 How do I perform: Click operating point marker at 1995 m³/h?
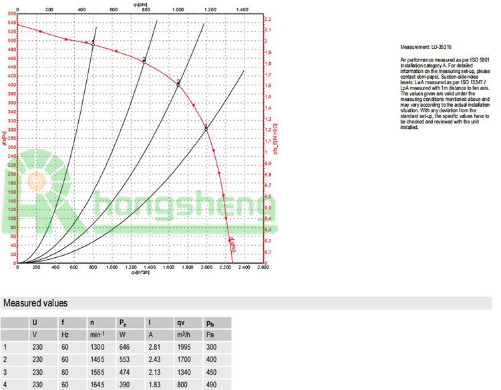[x=206, y=128]
